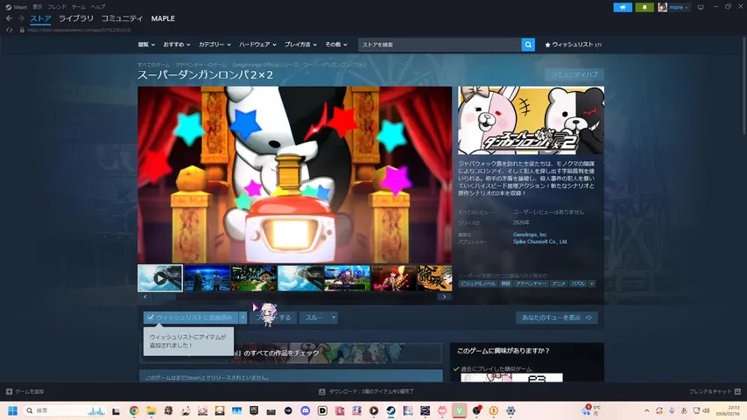Image resolution: width=747 pixels, height=420 pixels.
Task: Reload the store page
Action: [x=9, y=30]
